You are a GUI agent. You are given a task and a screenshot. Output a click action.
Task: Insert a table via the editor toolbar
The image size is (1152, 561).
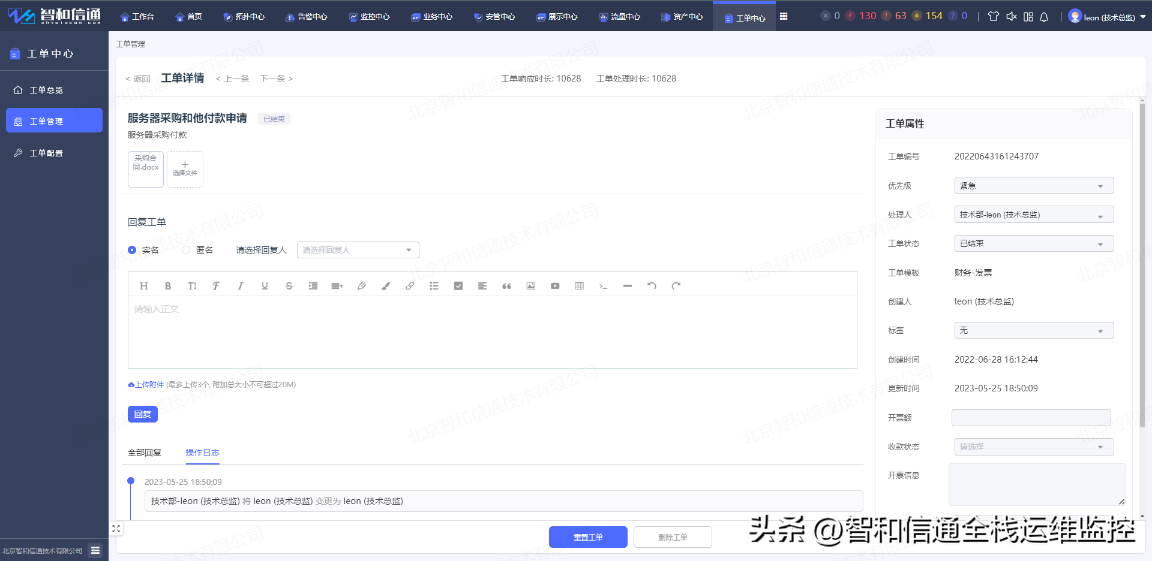pyautogui.click(x=579, y=286)
